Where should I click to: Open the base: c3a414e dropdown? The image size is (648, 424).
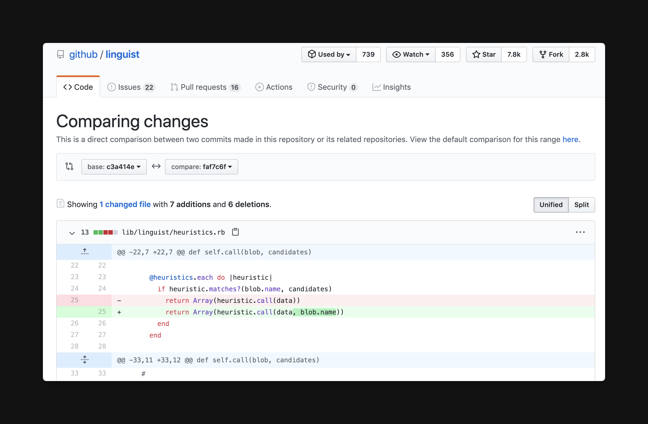(114, 167)
